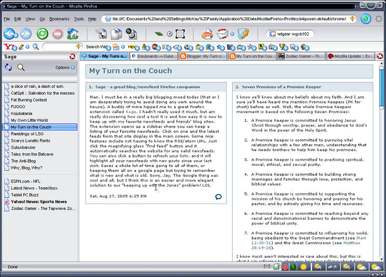Select Yahoo! News: Sports News feed

[39, 202]
